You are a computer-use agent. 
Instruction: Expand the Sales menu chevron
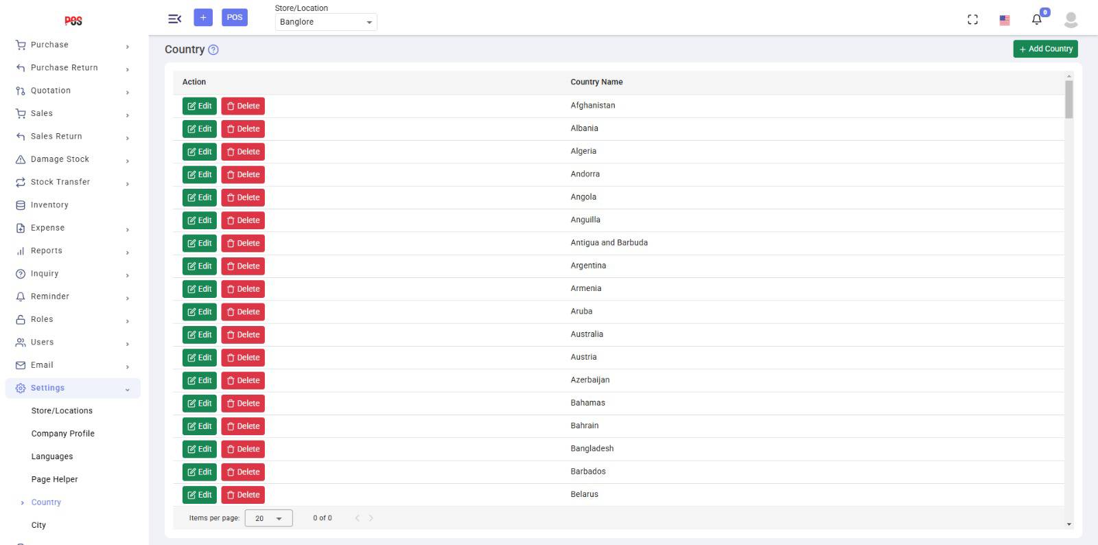click(128, 115)
